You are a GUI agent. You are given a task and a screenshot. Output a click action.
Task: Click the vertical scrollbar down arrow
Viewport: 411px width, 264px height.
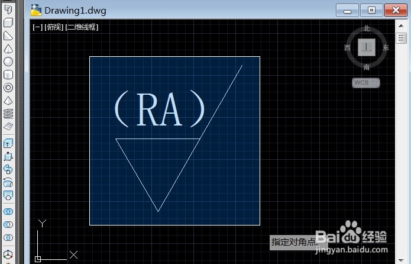click(x=401, y=260)
